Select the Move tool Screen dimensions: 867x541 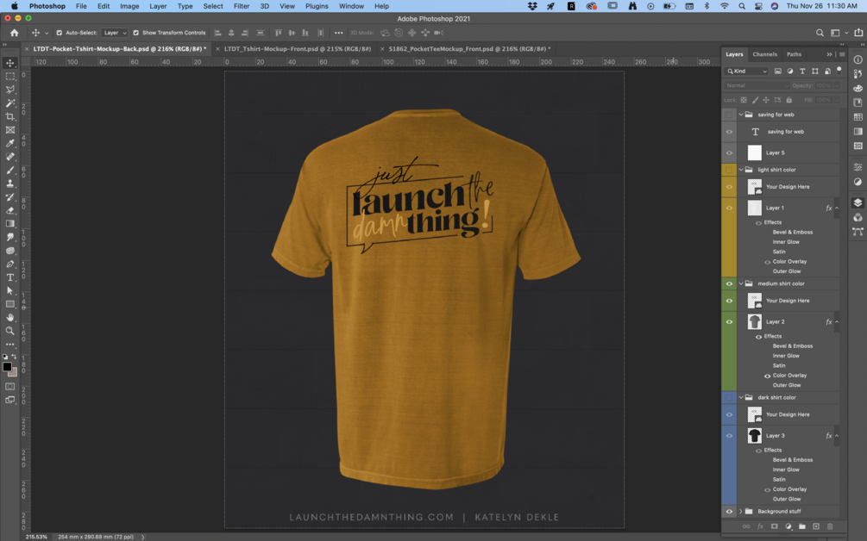click(x=10, y=63)
